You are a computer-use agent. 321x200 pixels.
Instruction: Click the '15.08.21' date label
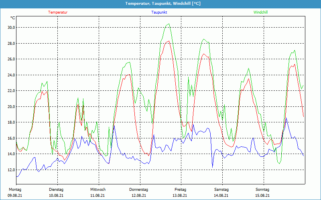262,196
